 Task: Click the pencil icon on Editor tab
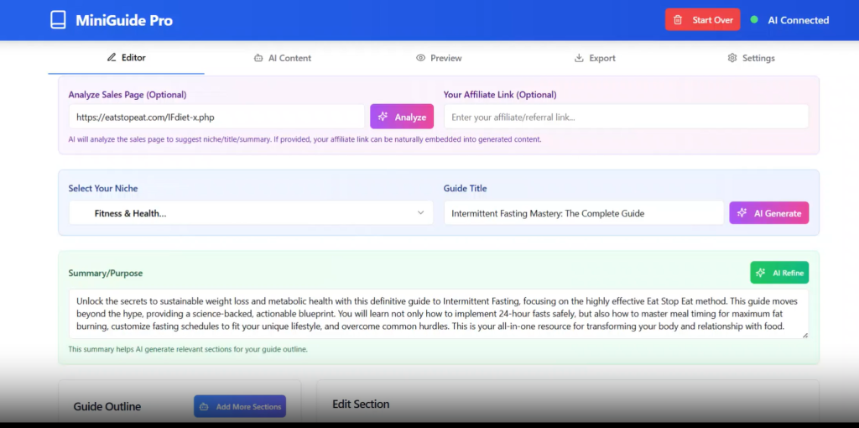point(112,58)
